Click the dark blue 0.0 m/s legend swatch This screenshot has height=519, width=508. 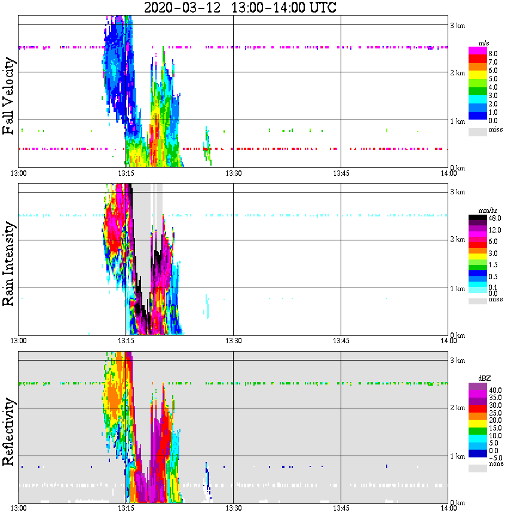[x=478, y=116]
